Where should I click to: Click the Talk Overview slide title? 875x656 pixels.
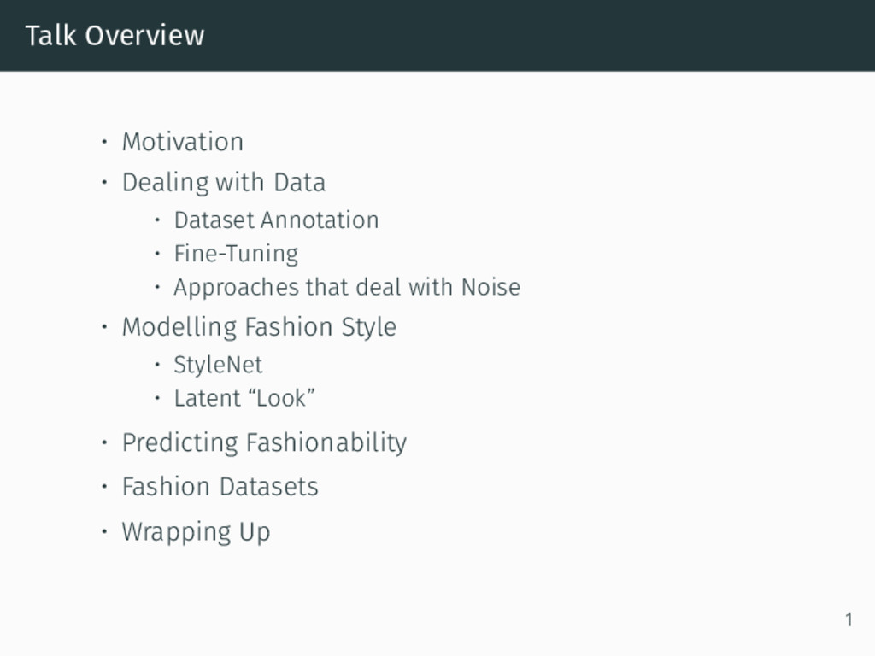[115, 36]
